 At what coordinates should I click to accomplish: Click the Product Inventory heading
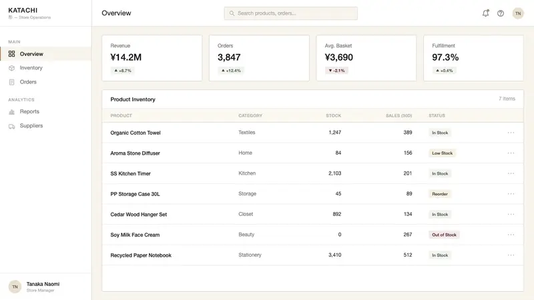(133, 99)
